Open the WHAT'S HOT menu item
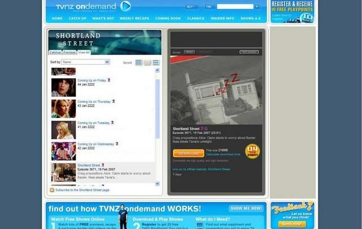This screenshot has width=362, height=229. pyautogui.click(x=103, y=19)
